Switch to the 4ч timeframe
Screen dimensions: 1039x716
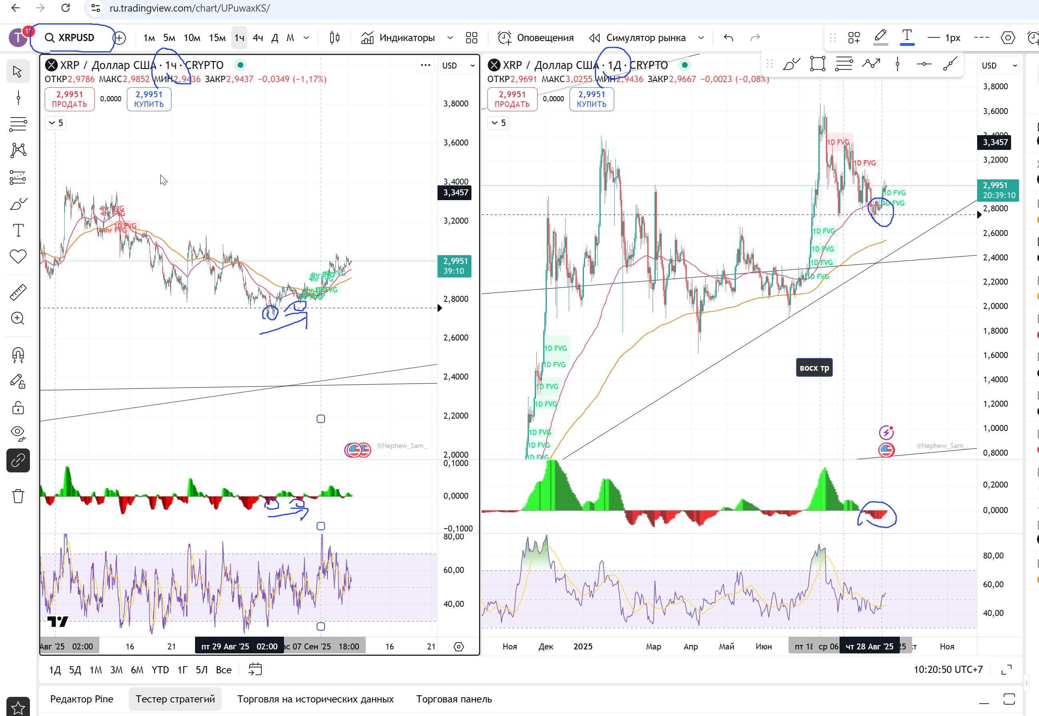pyautogui.click(x=258, y=38)
